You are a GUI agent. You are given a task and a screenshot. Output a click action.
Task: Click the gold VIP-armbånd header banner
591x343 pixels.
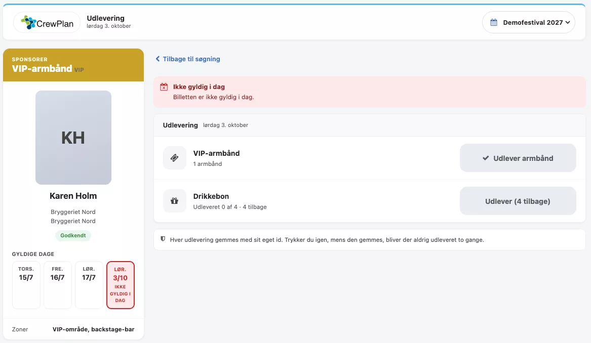pos(73,65)
